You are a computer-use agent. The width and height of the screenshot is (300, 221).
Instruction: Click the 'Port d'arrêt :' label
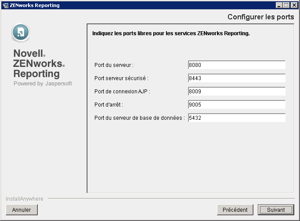click(x=108, y=104)
